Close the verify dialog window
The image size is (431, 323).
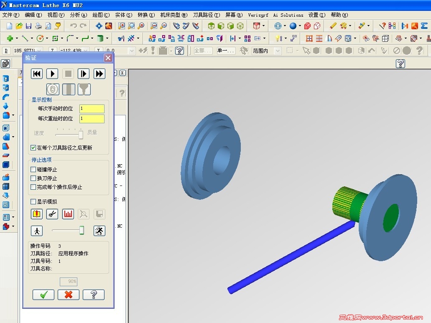click(x=108, y=58)
